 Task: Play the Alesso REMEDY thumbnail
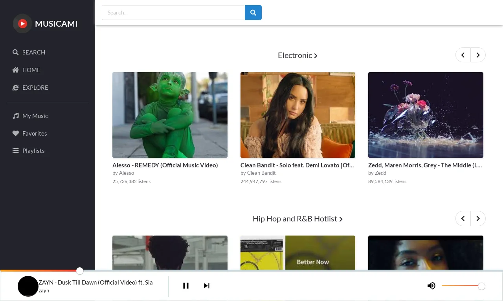tap(170, 115)
